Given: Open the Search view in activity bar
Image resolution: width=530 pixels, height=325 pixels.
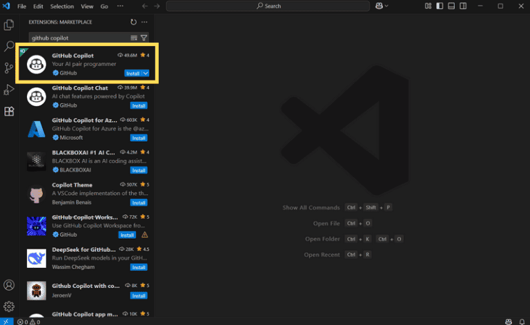Looking at the screenshot, I should (9, 46).
